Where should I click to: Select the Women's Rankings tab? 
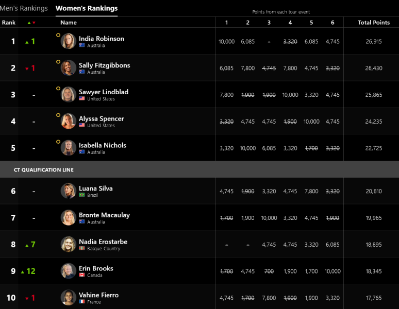(x=87, y=8)
